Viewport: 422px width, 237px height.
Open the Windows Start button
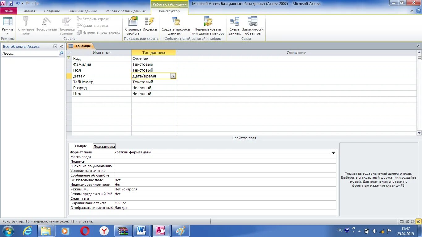click(8, 231)
